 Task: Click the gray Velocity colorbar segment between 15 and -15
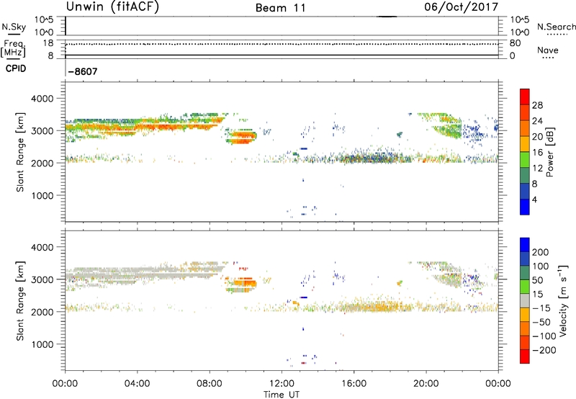tap(525, 300)
